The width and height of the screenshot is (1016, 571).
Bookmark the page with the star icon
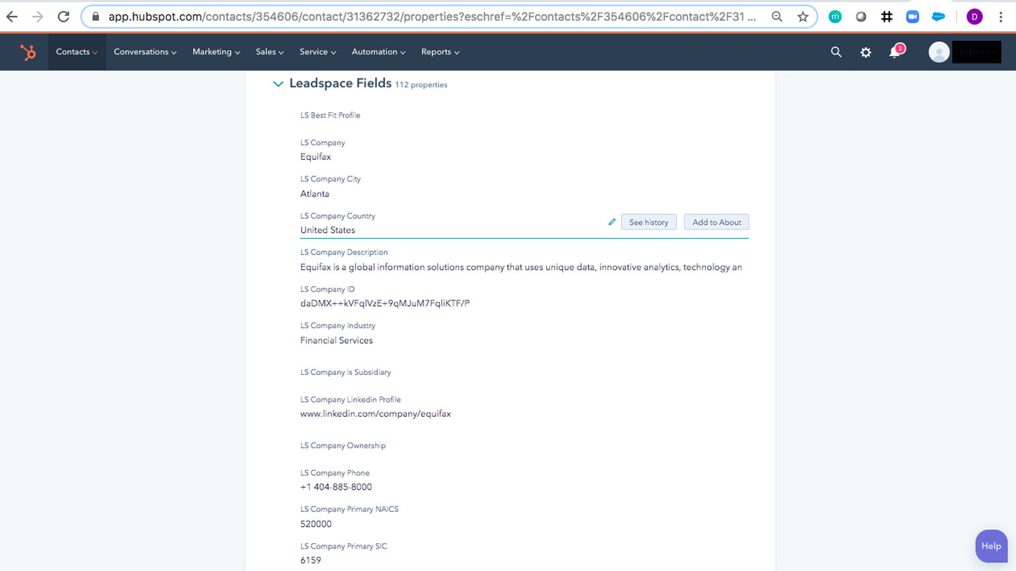tap(802, 16)
